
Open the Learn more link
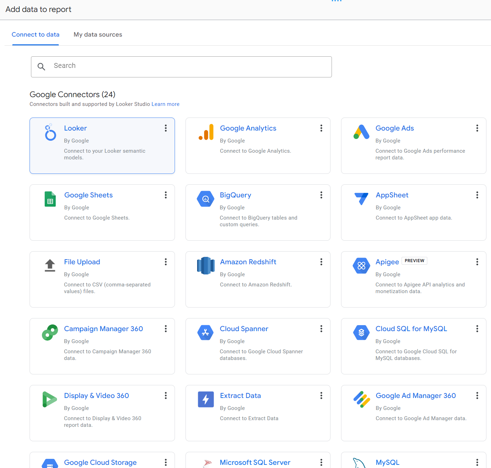[x=165, y=104]
